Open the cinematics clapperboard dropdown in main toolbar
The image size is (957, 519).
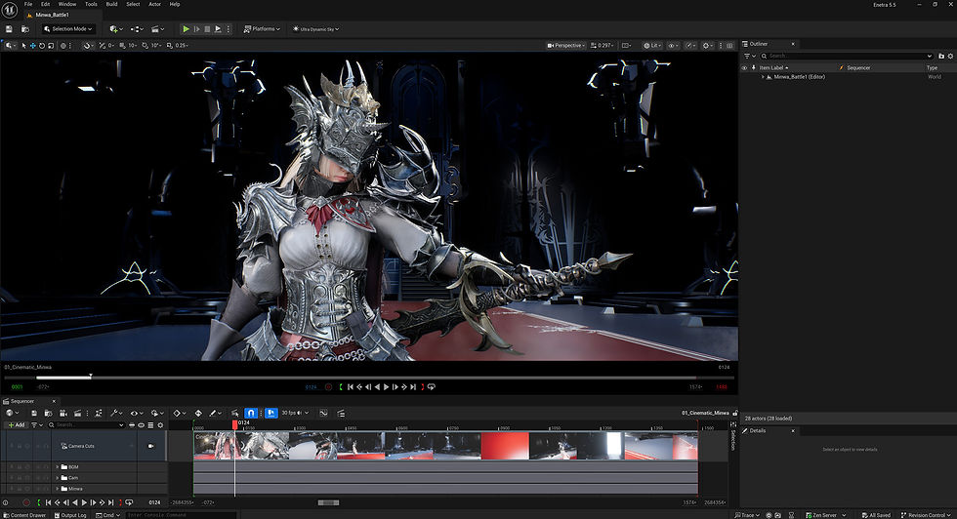click(x=157, y=28)
